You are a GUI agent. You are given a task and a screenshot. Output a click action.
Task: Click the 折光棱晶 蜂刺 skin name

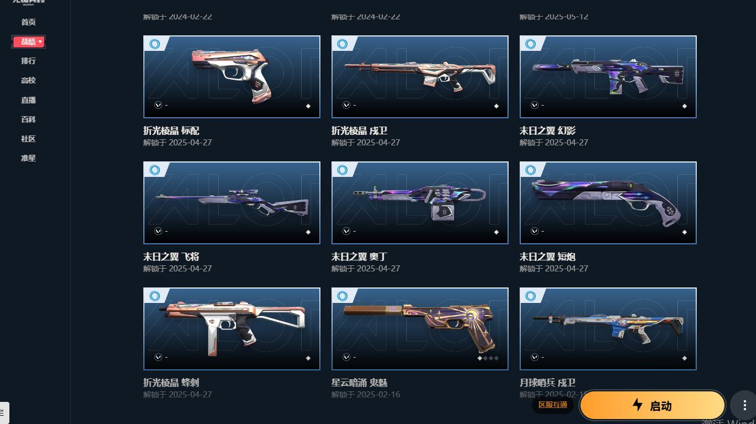171,383
